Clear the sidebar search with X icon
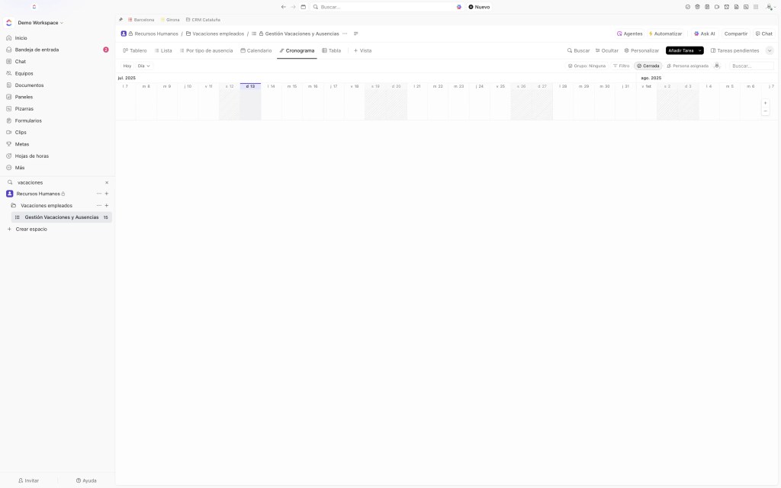The width and height of the screenshot is (781, 488). (x=107, y=182)
